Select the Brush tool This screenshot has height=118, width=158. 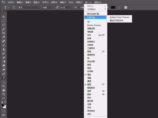click(x=3, y=45)
